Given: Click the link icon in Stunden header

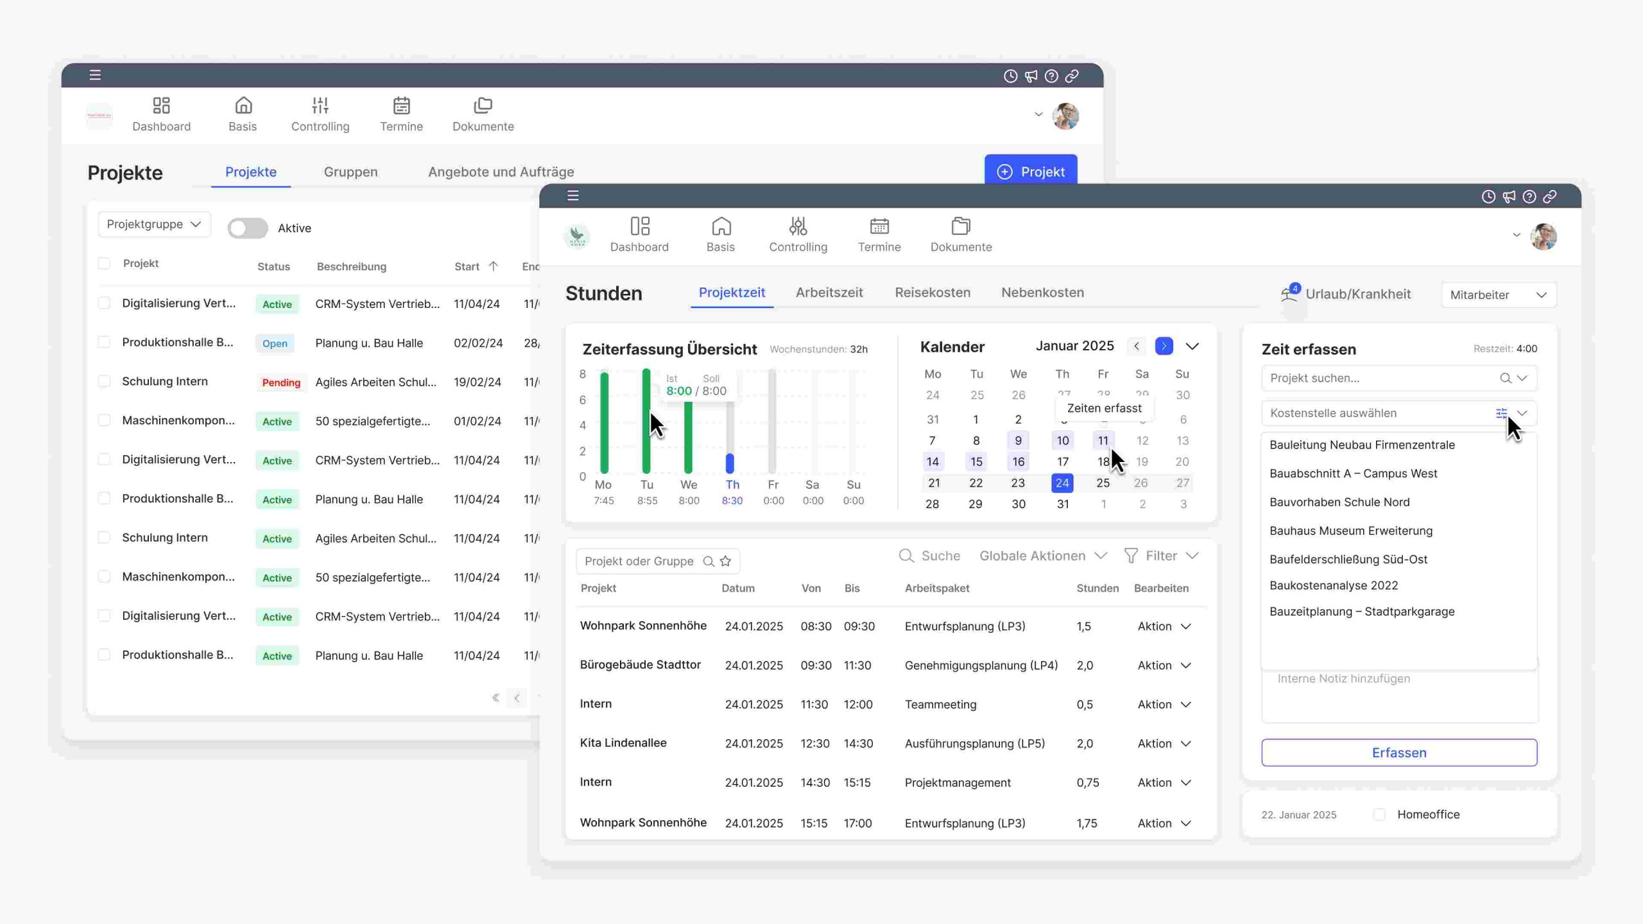Looking at the screenshot, I should 1550,197.
